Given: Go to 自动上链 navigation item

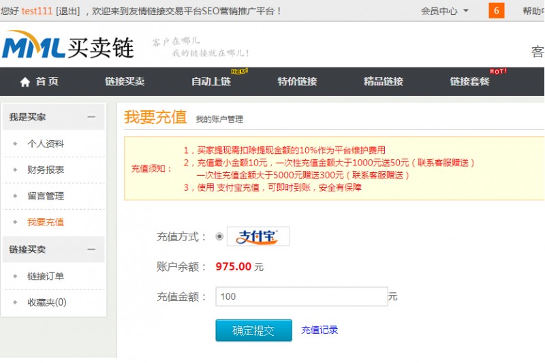Looking at the screenshot, I should pos(211,82).
